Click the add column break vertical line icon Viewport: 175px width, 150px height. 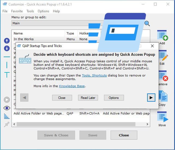coord(7,65)
